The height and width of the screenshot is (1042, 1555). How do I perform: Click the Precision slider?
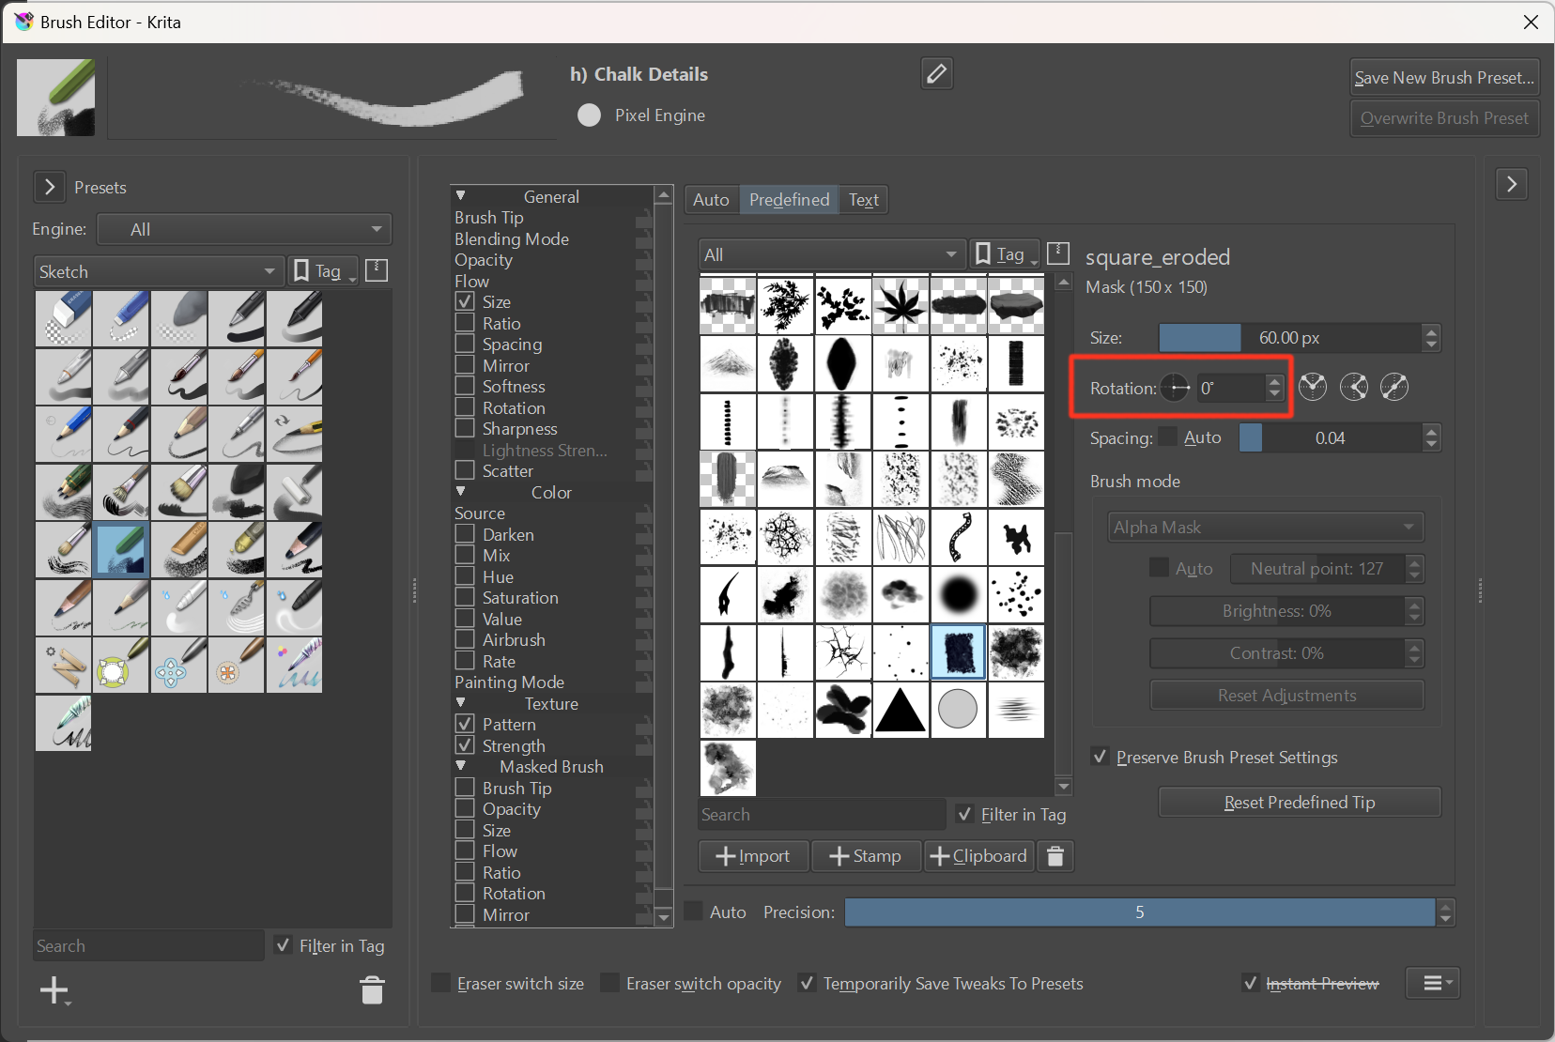1138,912
